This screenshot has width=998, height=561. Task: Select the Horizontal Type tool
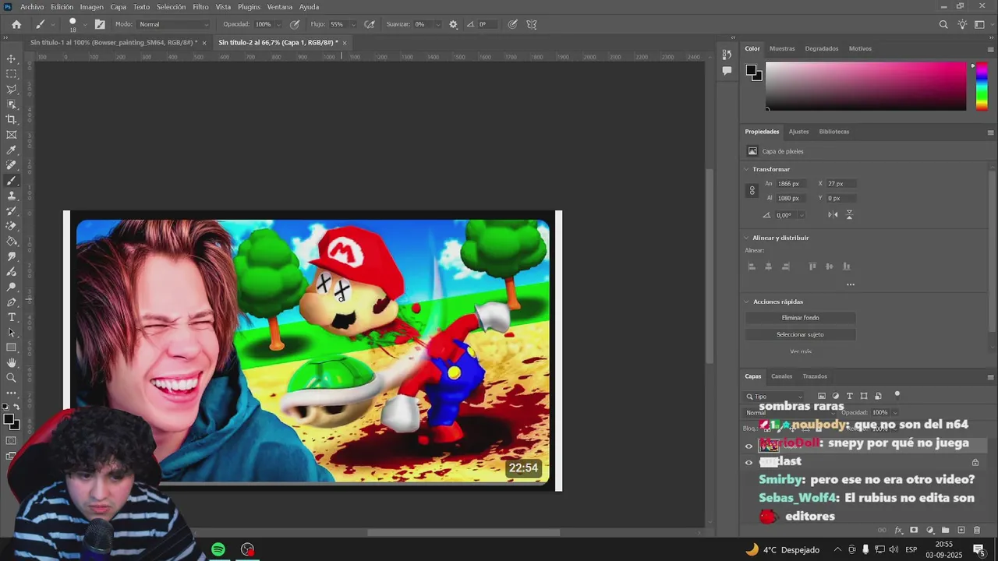tap(12, 317)
